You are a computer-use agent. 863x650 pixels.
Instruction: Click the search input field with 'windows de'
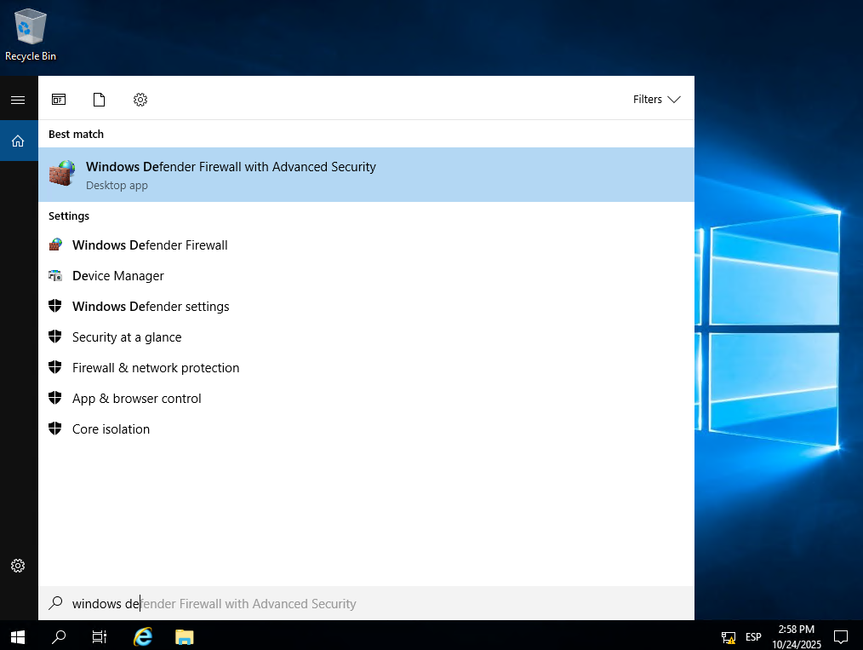click(x=366, y=604)
